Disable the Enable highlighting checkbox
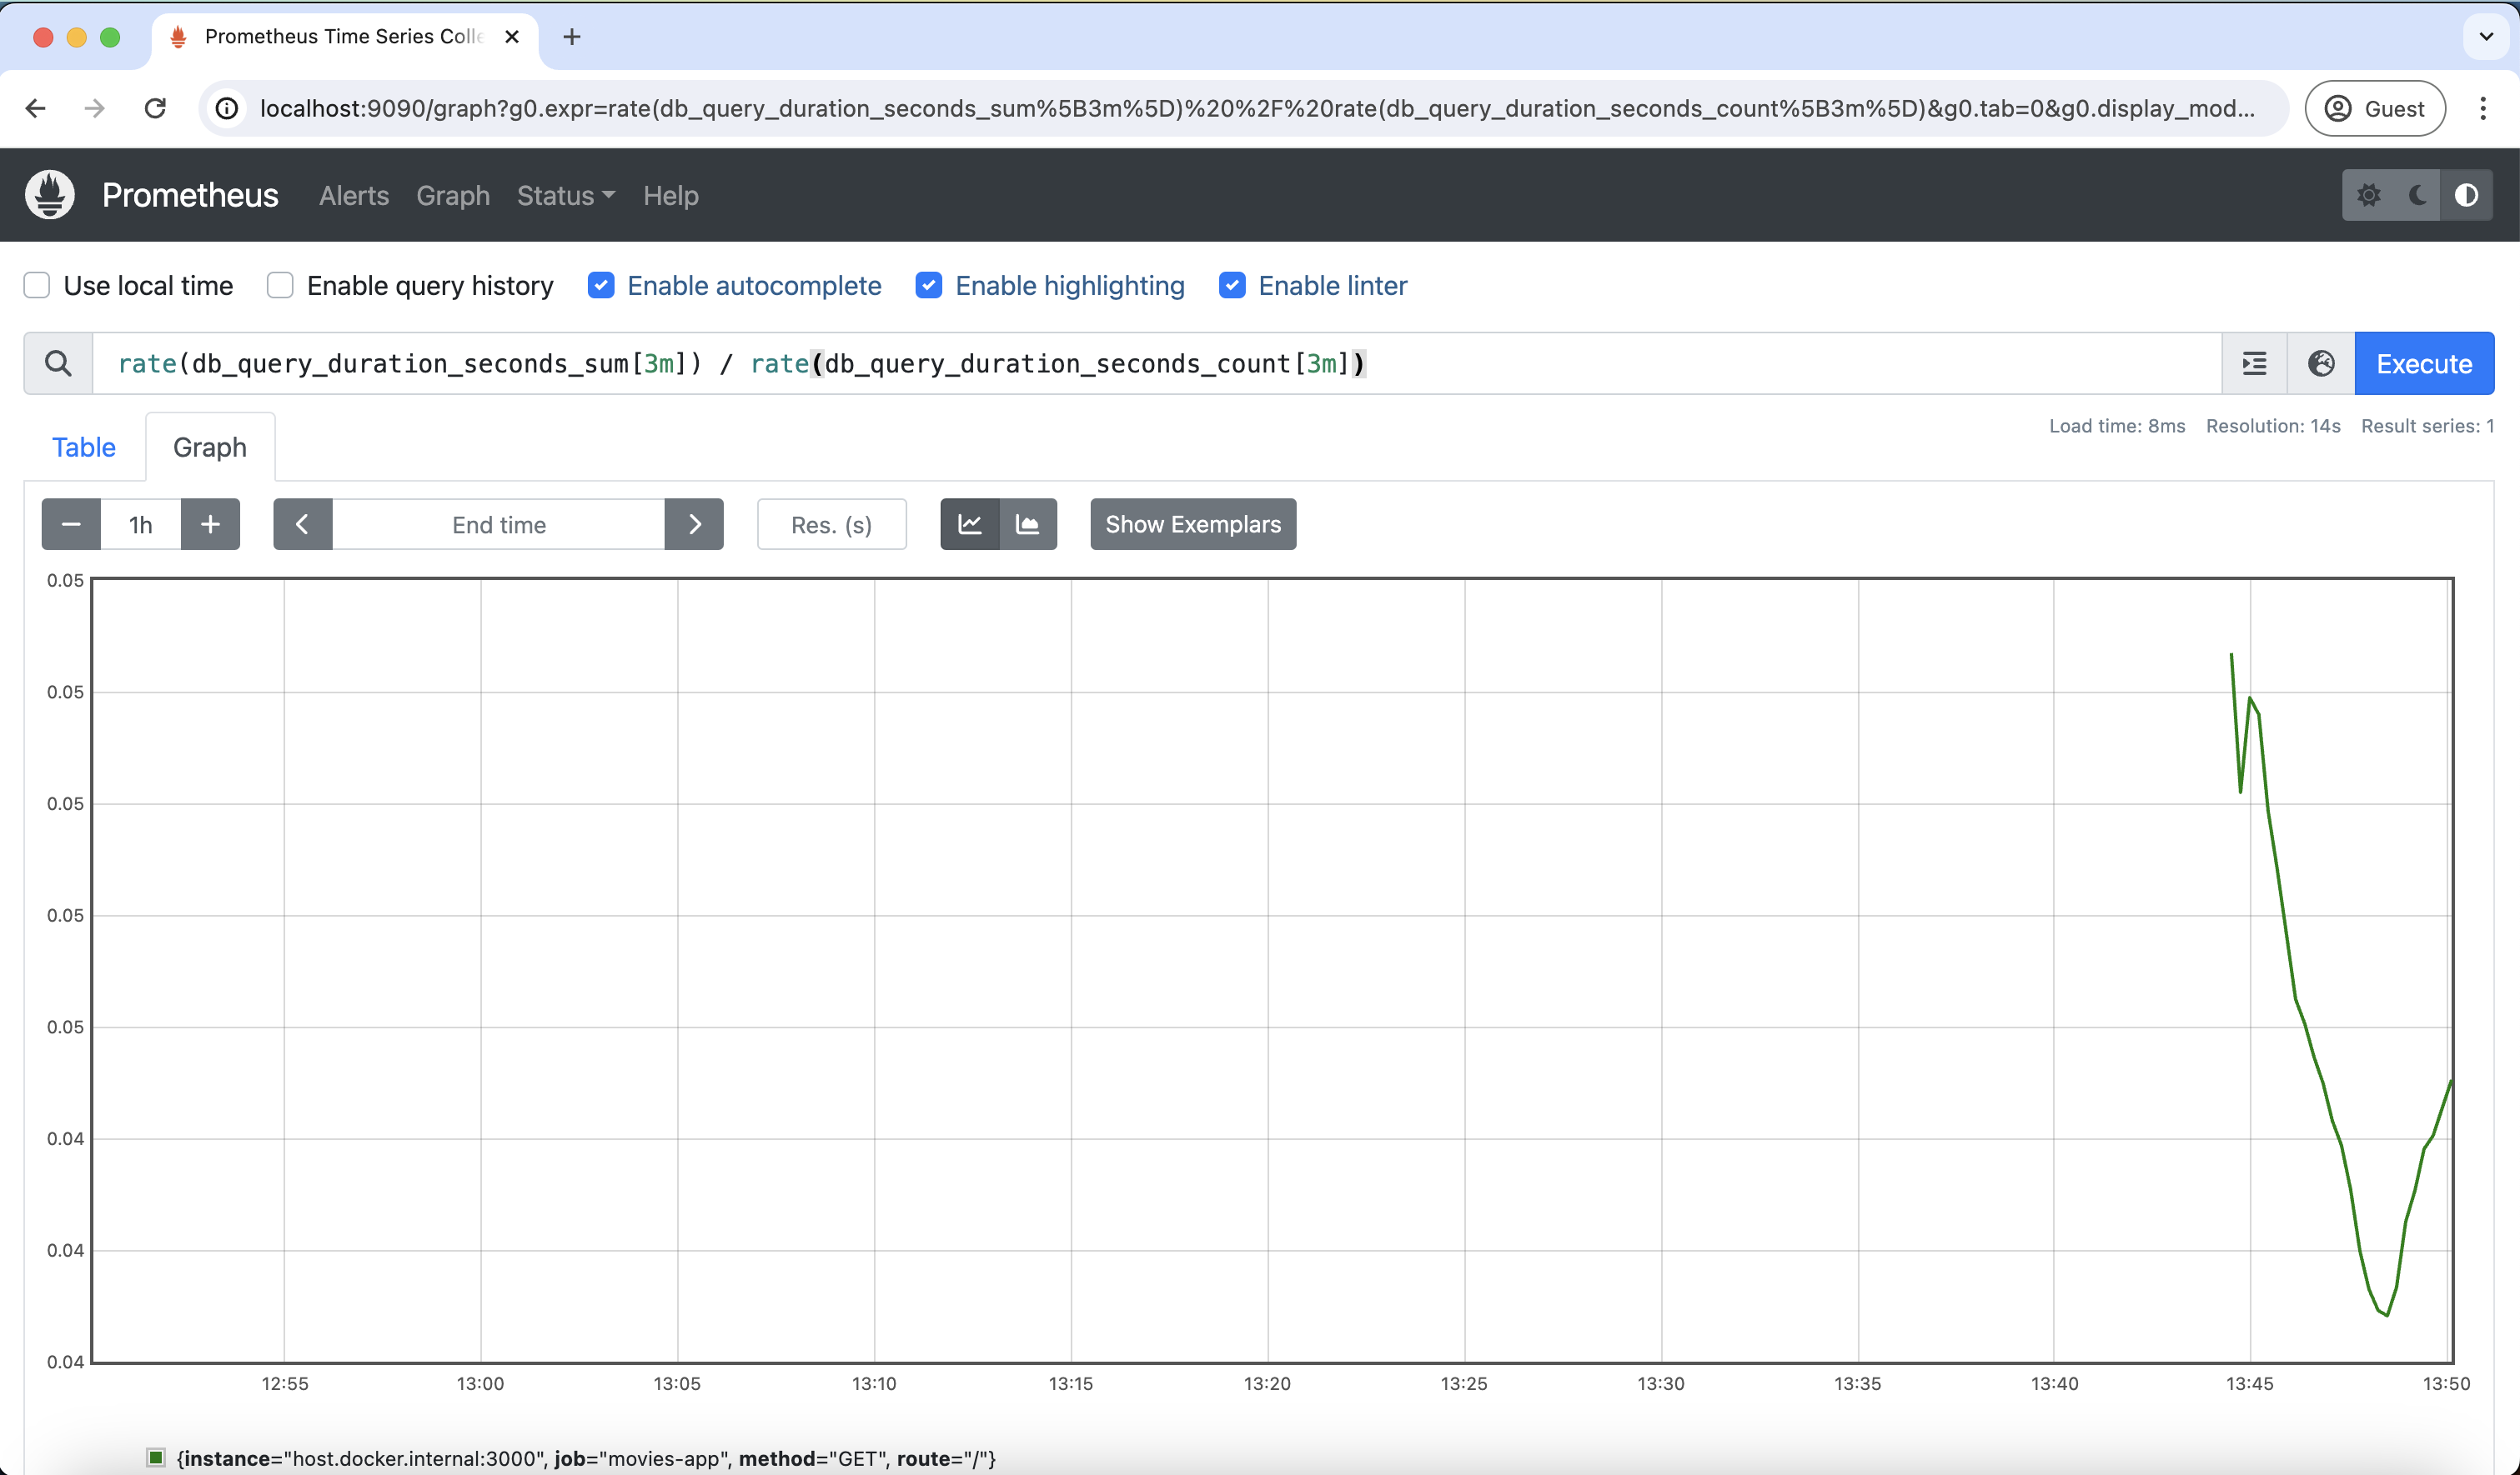Screen dimensions: 2520x1475 929,286
